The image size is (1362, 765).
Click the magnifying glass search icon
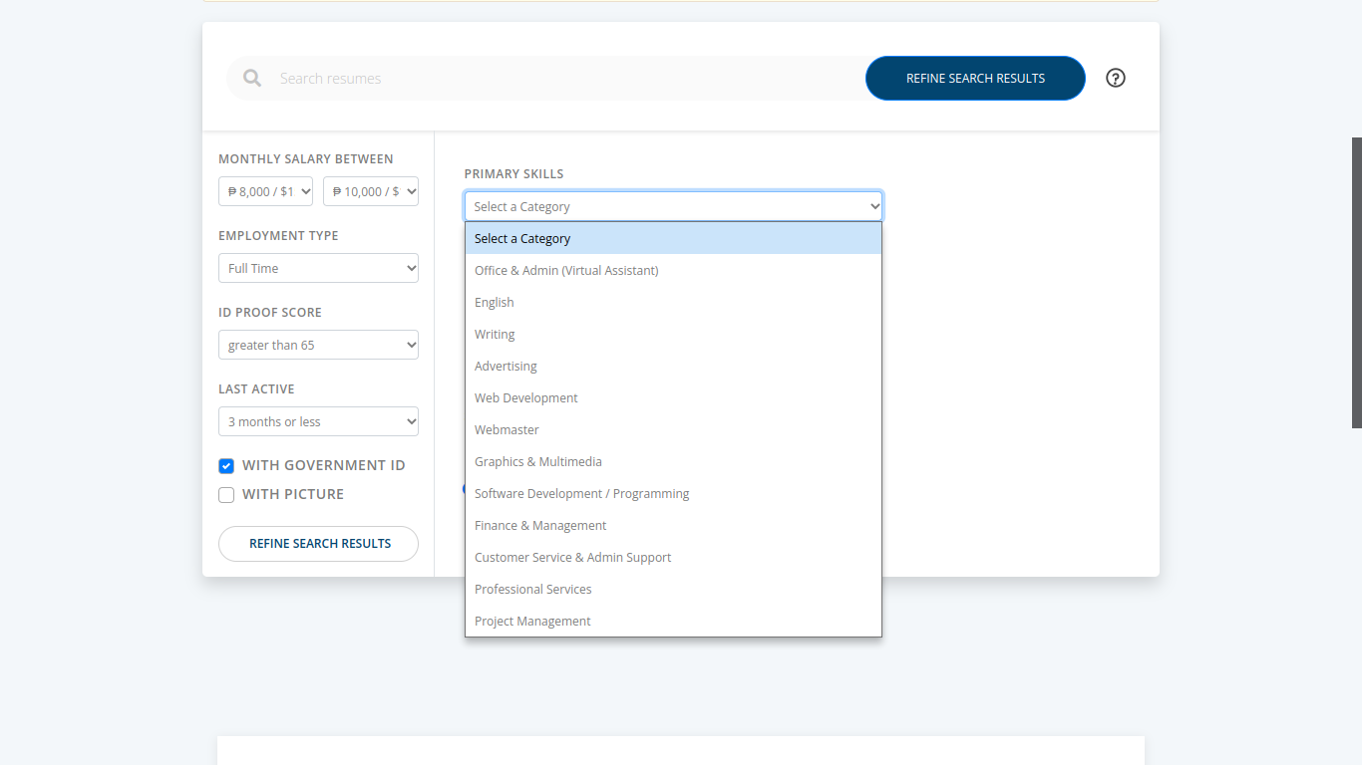click(x=252, y=78)
